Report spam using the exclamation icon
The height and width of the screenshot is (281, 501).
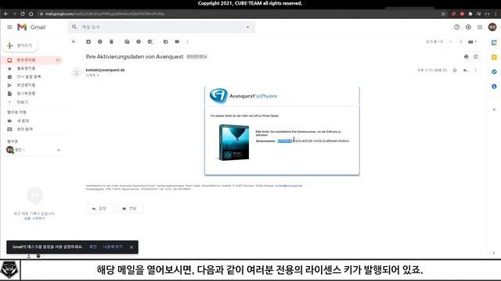pyautogui.click(x=99, y=41)
